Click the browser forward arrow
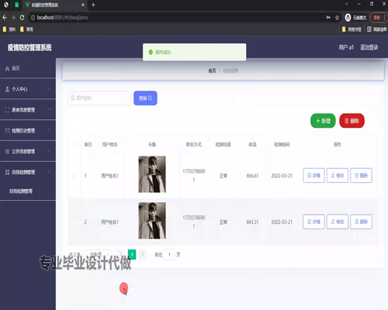This screenshot has width=388, height=310. point(13,18)
